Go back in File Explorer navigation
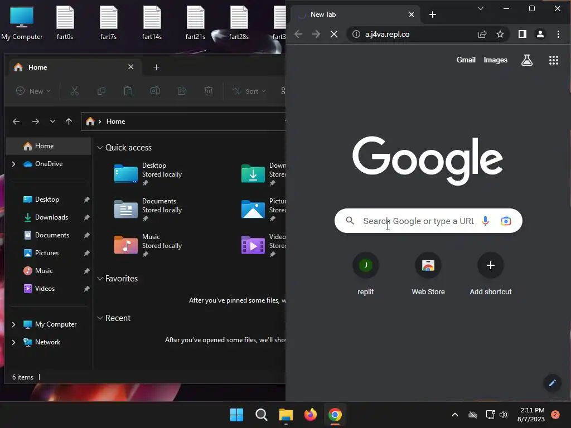The width and height of the screenshot is (571, 428). [x=16, y=121]
